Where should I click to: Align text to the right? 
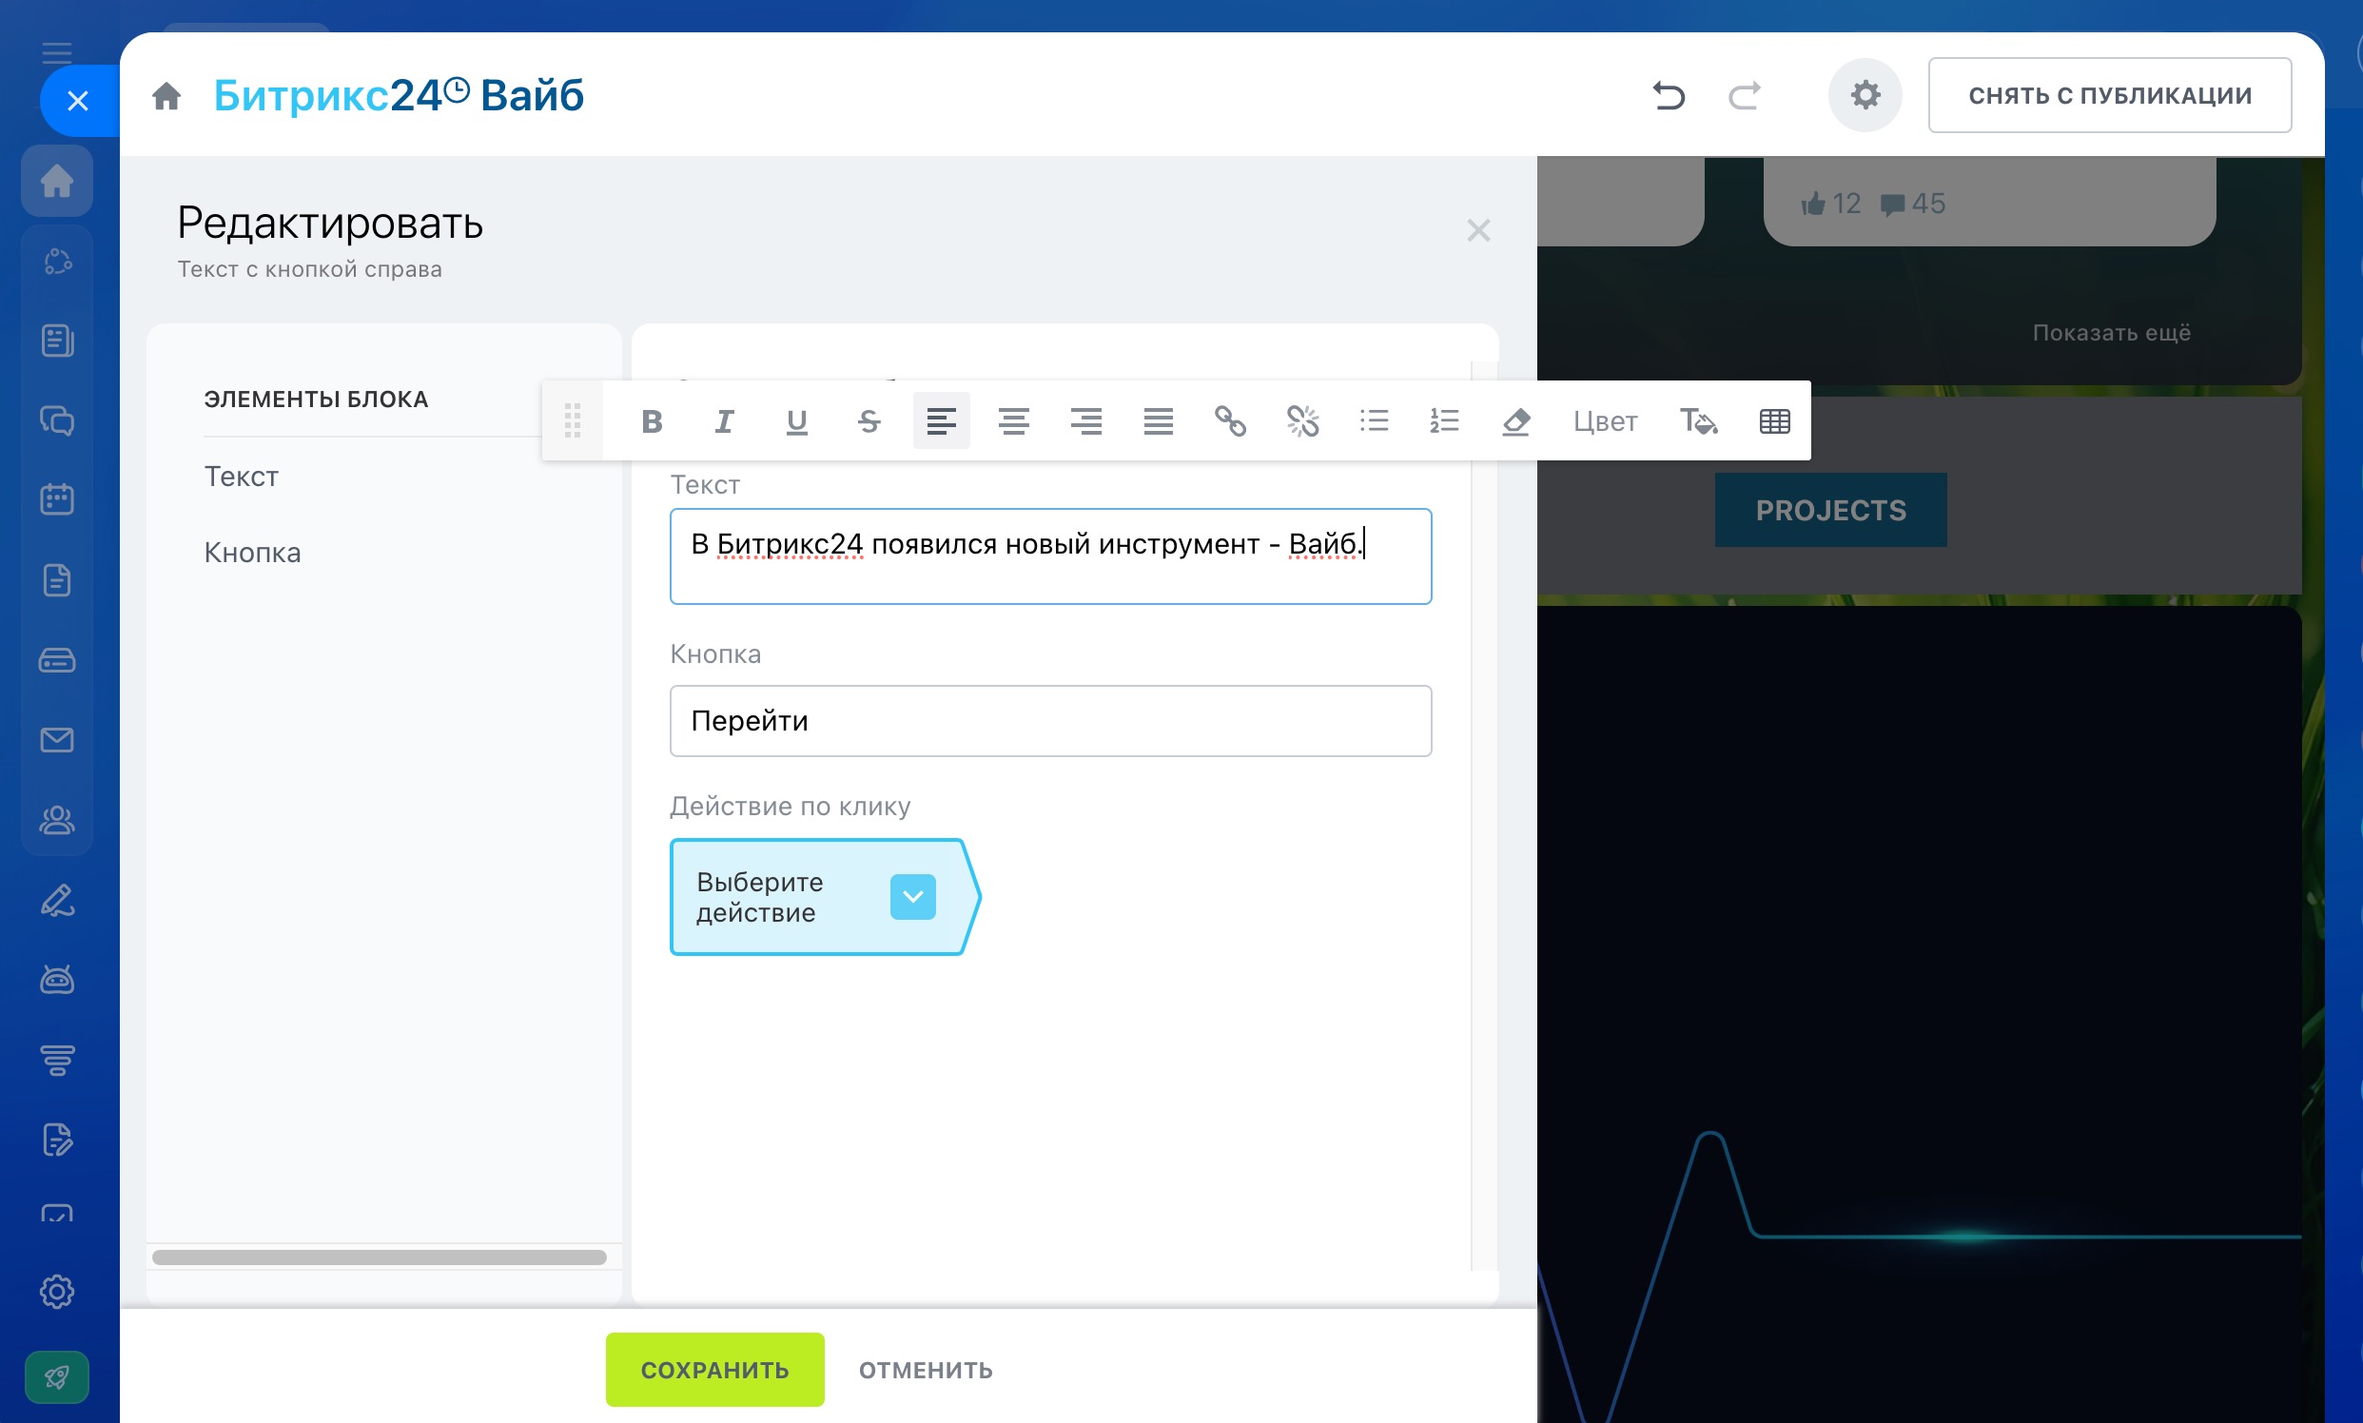[1085, 421]
